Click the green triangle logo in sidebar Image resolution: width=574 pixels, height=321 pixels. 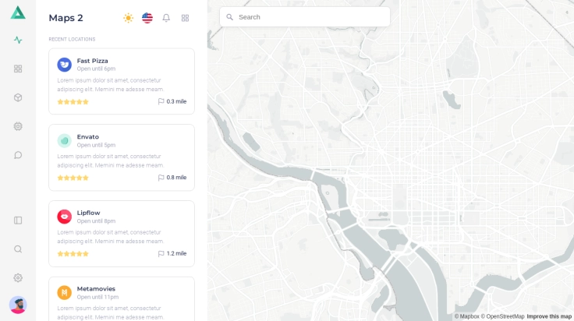pyautogui.click(x=18, y=12)
